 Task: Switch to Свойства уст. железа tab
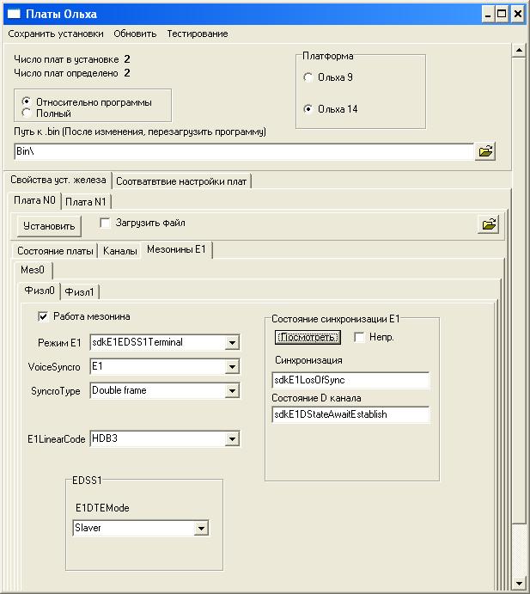[x=58, y=180]
